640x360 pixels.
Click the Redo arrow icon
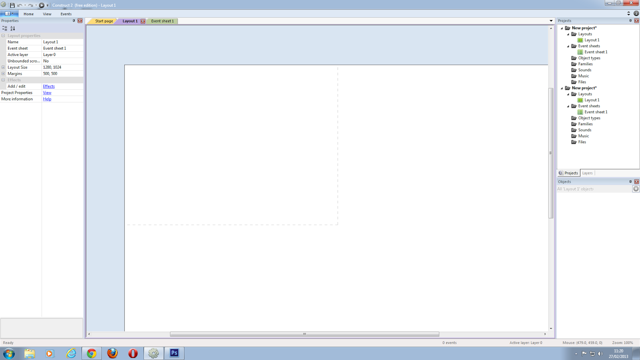coord(30,5)
